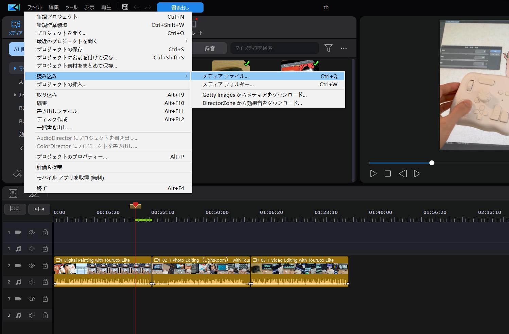Select メディア ファイル... in import submenu
This screenshot has width=509, height=334.
(x=226, y=76)
